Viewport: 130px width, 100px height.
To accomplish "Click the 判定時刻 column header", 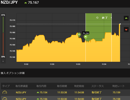I will click(79, 86).
